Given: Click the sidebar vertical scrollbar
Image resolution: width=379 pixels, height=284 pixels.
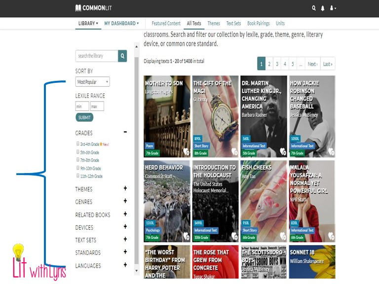Looking at the screenshot, I should (137, 148).
